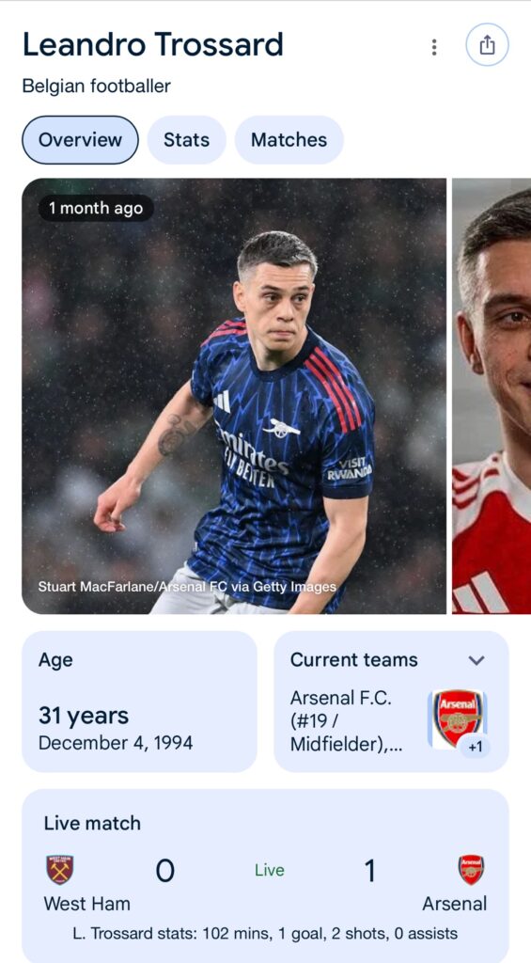This screenshot has width=531, height=963.
Task: Open the Live match card heading
Action: tap(92, 823)
